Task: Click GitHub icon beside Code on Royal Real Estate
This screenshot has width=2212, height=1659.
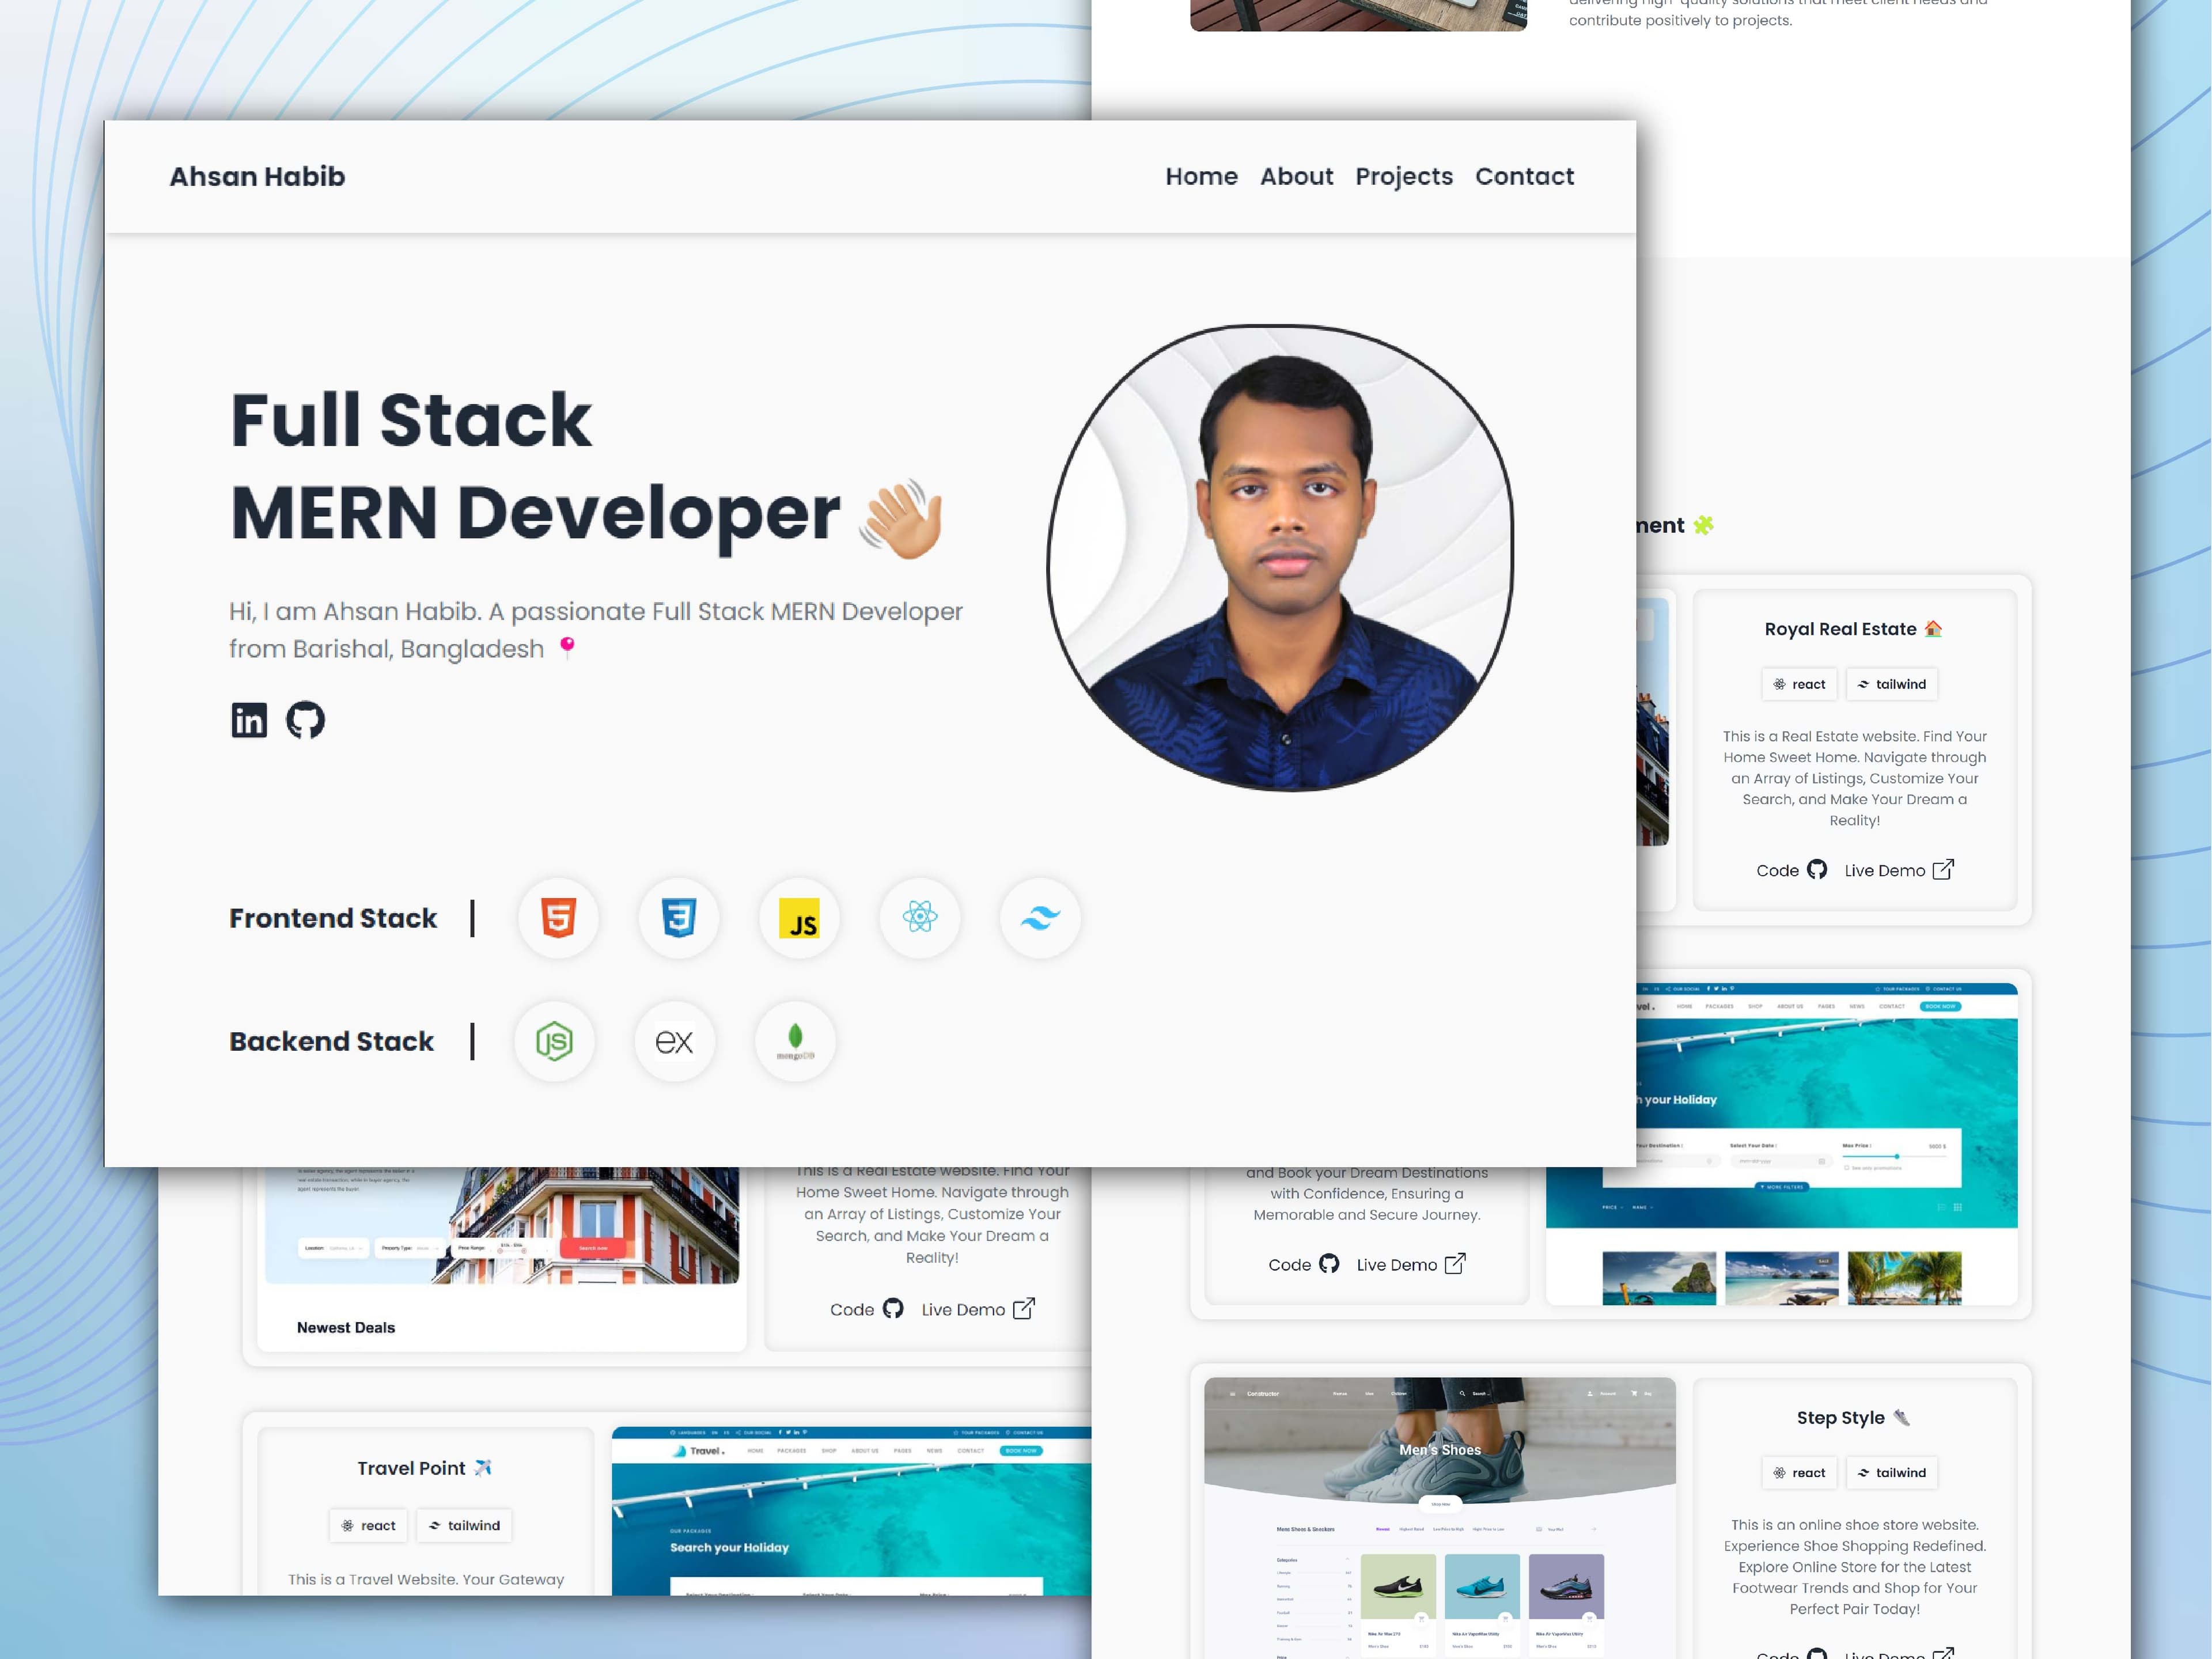Action: 1817,869
